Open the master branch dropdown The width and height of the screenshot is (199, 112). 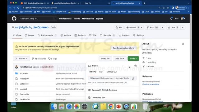coord(21,58)
